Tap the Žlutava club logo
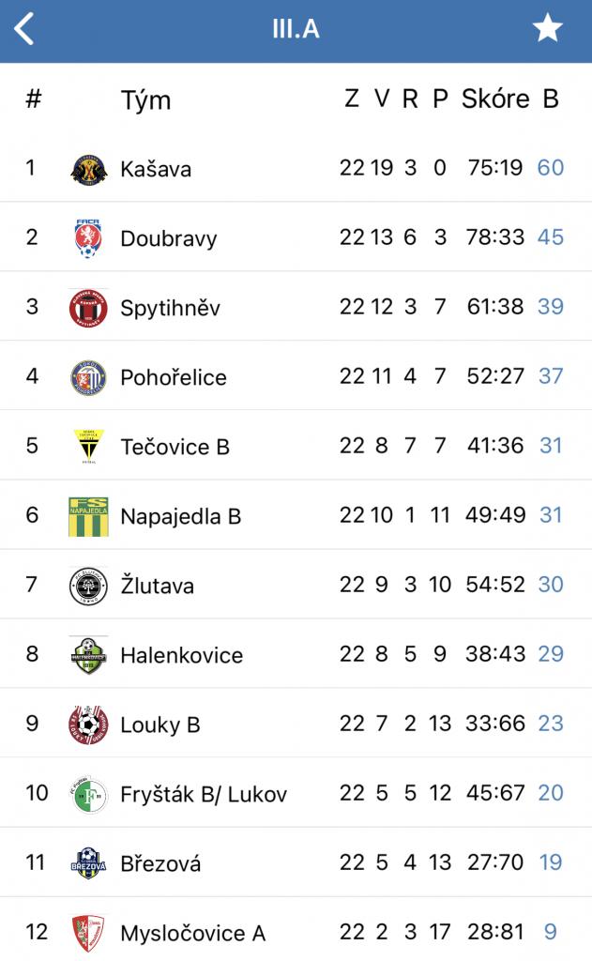The height and width of the screenshot is (961, 592). coord(88,586)
